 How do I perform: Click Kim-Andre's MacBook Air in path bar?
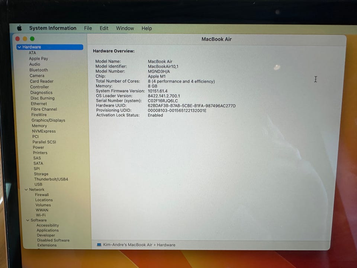point(128,245)
